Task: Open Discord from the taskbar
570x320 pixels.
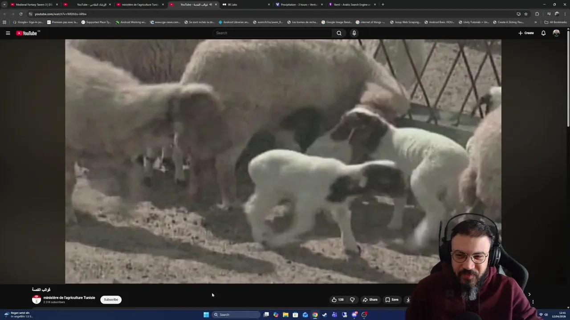Action: (x=354, y=315)
